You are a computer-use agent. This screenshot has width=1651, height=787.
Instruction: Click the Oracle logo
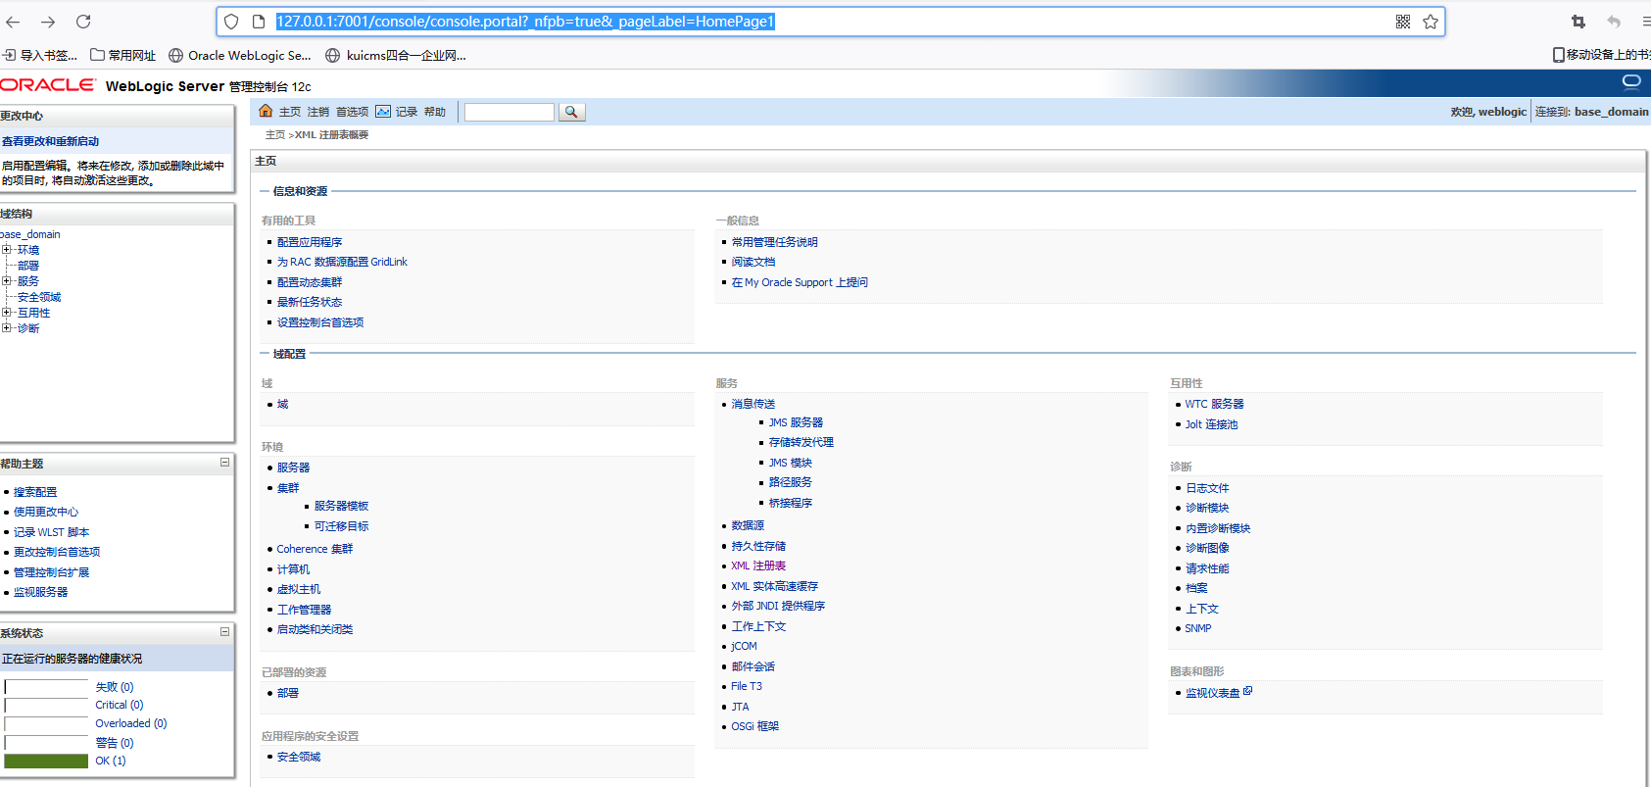pyautogui.click(x=48, y=85)
